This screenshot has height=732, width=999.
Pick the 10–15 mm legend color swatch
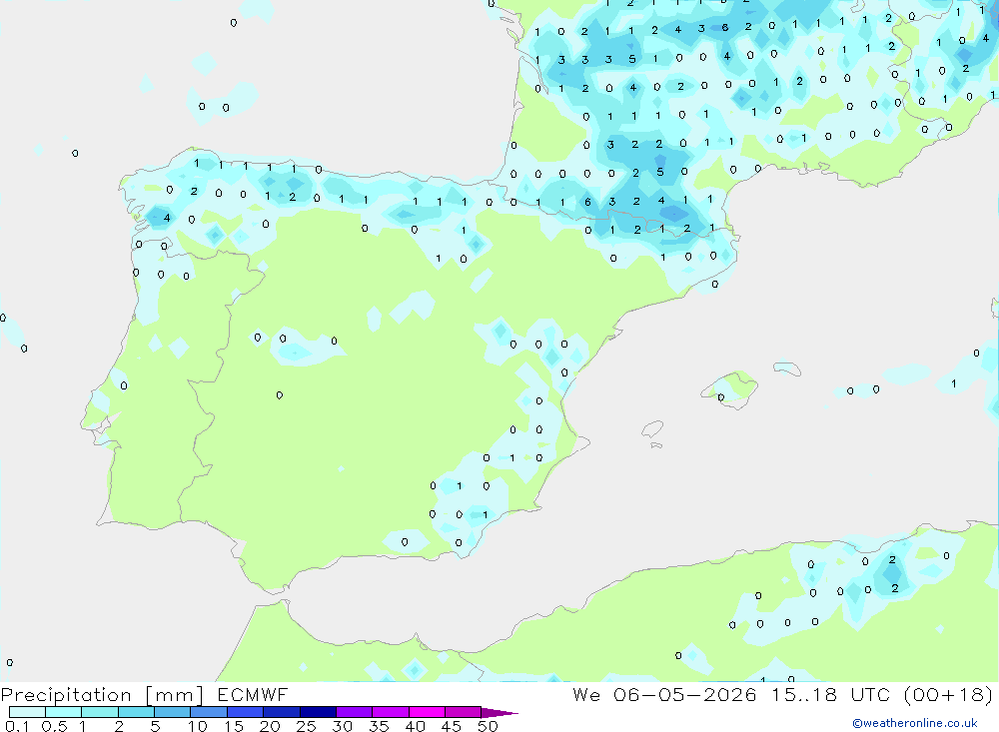coord(209,712)
